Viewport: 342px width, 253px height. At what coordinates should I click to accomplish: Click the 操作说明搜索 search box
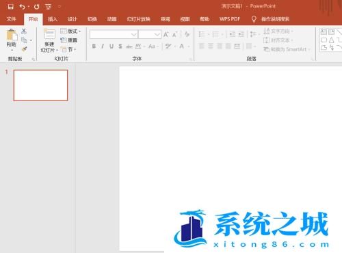[x=275, y=19]
